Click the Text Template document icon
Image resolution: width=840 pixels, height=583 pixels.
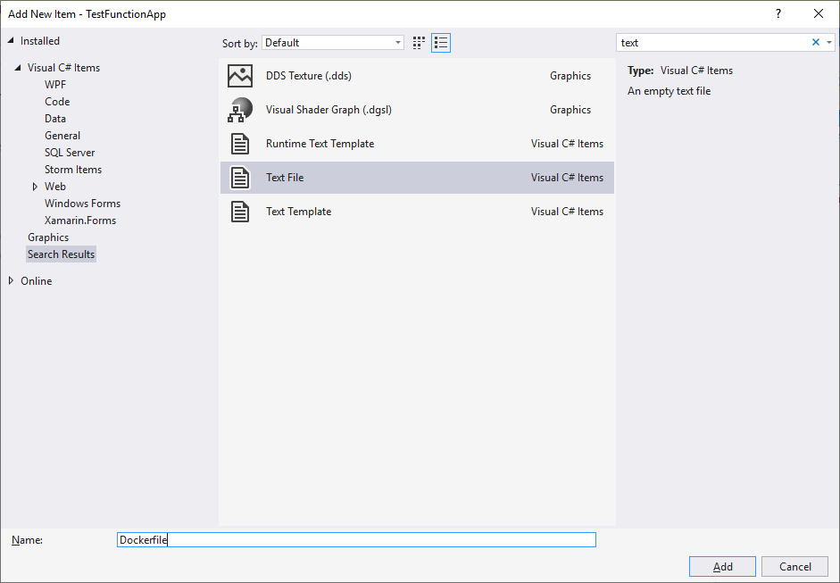240,212
